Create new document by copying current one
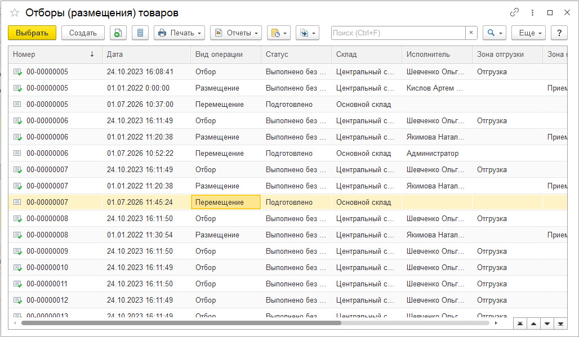The height and width of the screenshot is (337, 579). click(118, 33)
